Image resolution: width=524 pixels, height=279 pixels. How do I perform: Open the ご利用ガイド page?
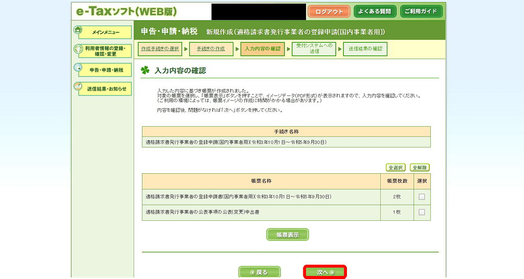(x=421, y=11)
